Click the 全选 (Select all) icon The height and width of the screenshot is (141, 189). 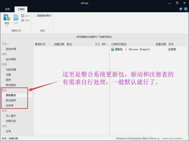(22, 16)
